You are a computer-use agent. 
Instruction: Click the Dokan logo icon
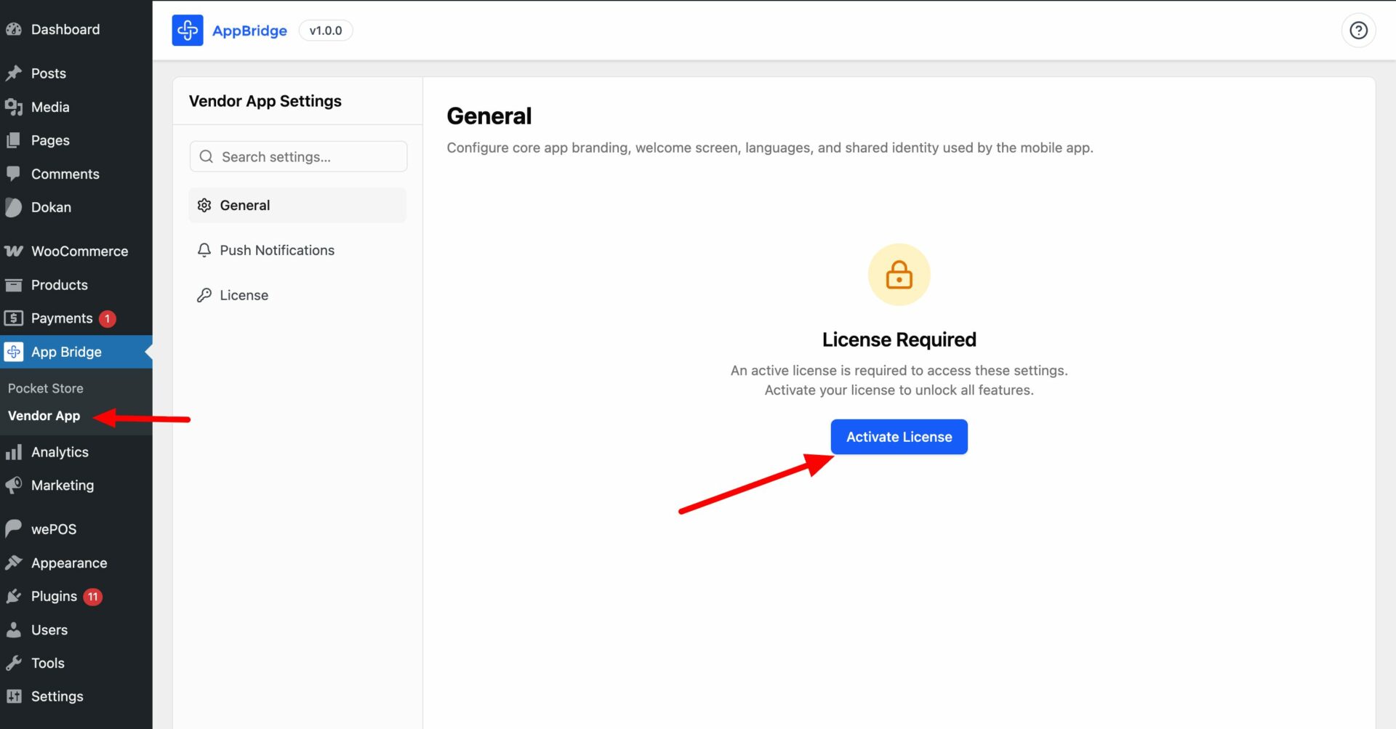tap(14, 207)
